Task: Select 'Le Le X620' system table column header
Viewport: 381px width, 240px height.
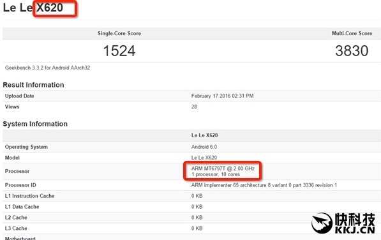Action: pos(204,135)
